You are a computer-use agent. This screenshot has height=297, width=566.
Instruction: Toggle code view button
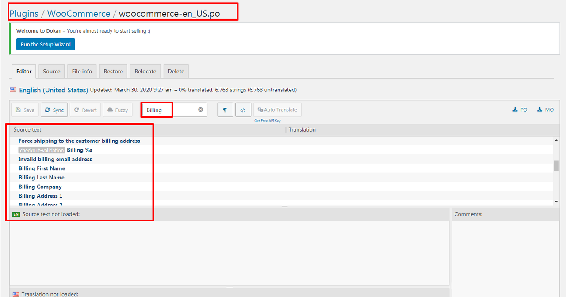[x=243, y=110]
